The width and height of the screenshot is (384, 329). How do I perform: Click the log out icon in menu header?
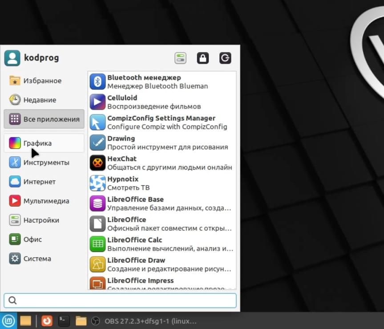[x=225, y=58]
